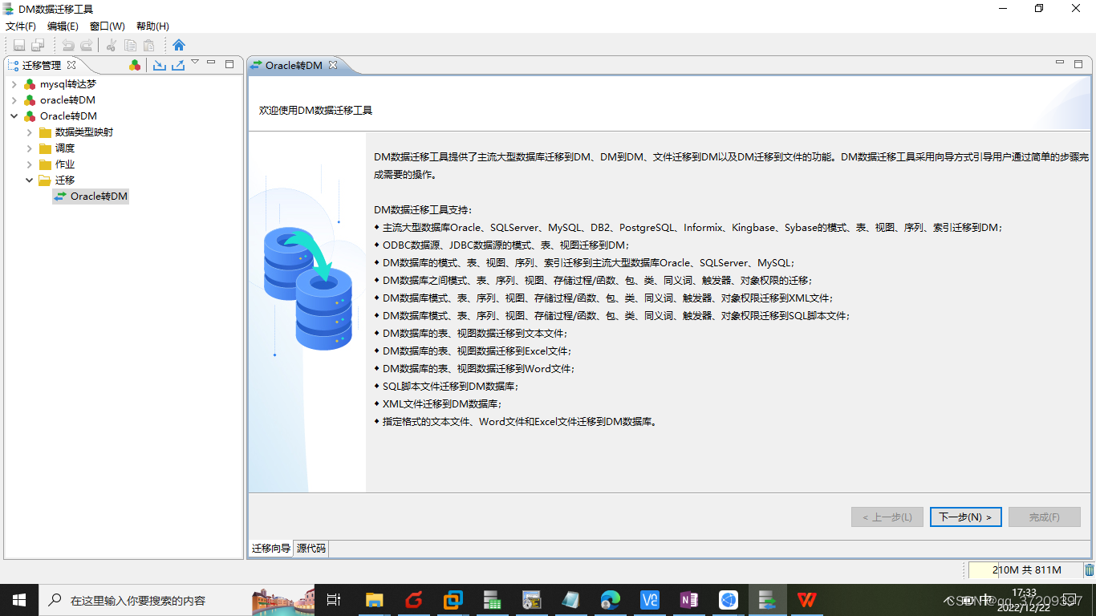Maximize the Oracle转DM editor area
The width and height of the screenshot is (1096, 616).
[1078, 64]
